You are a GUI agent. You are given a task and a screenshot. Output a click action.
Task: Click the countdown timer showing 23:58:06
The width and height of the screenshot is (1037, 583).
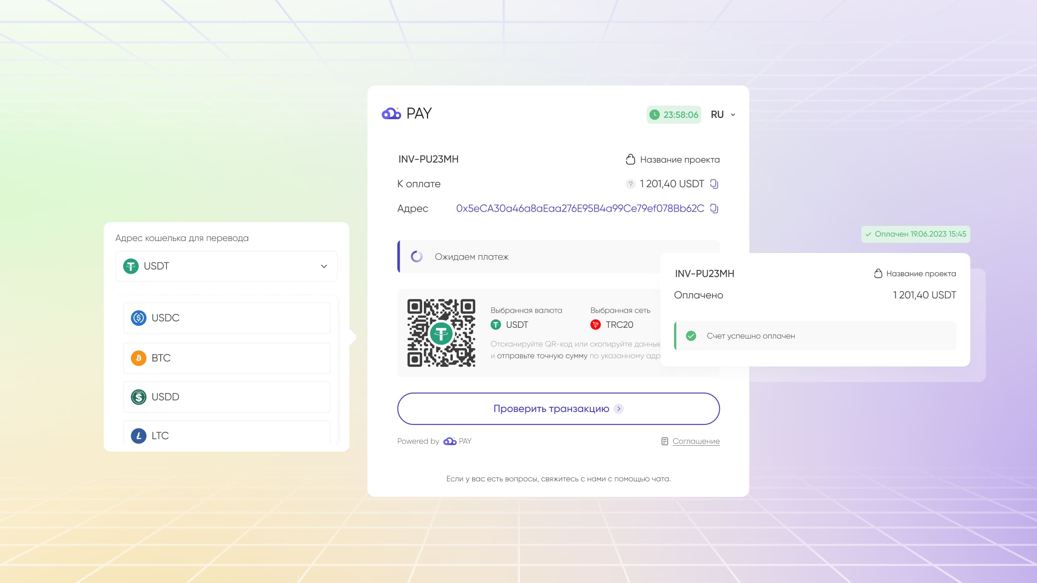(674, 114)
